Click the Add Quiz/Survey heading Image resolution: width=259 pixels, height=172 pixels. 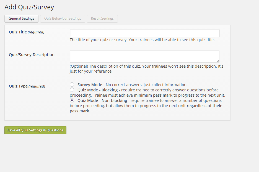click(29, 7)
